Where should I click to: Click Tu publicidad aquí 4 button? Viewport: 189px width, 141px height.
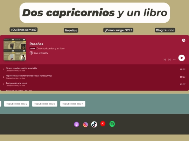point(73,104)
